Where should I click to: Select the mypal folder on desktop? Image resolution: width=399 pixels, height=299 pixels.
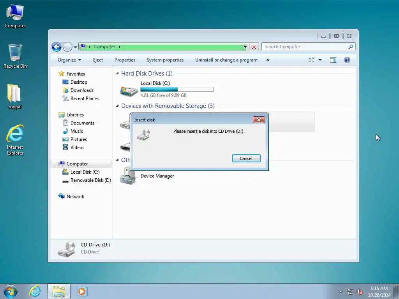(x=15, y=97)
